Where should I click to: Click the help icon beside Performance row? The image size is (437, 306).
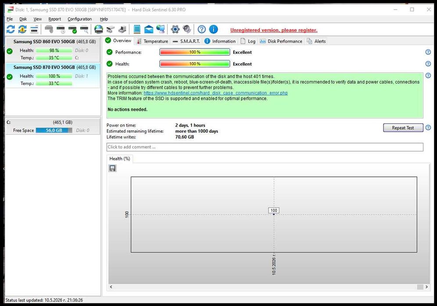point(428,52)
